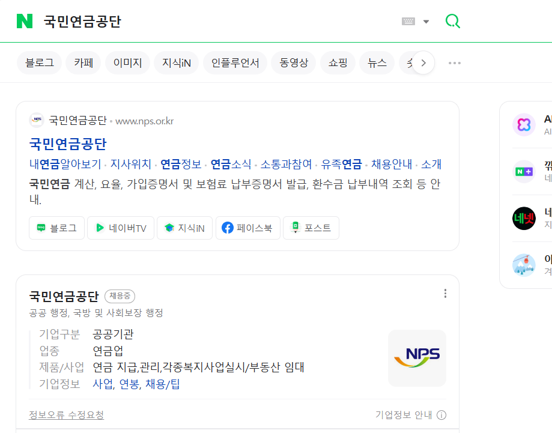The width and height of the screenshot is (552, 433).
Task: Open the 지사위치 sublink
Action: pyautogui.click(x=130, y=164)
